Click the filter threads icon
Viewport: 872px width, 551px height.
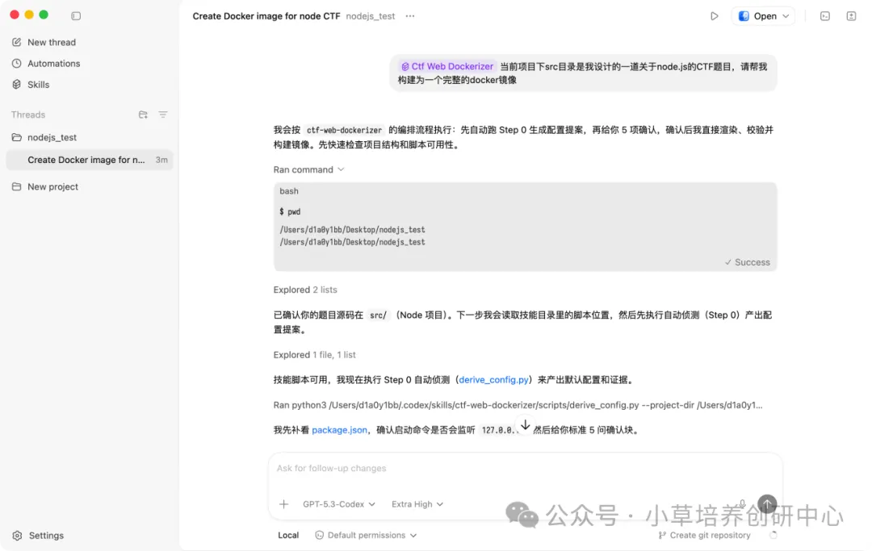point(163,115)
